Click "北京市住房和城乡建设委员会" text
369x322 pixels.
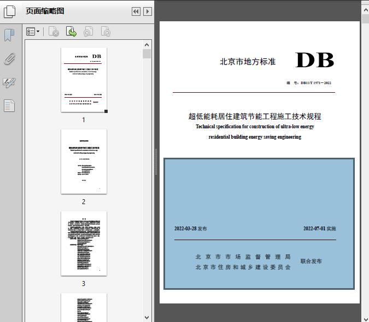pyautogui.click(x=243, y=267)
